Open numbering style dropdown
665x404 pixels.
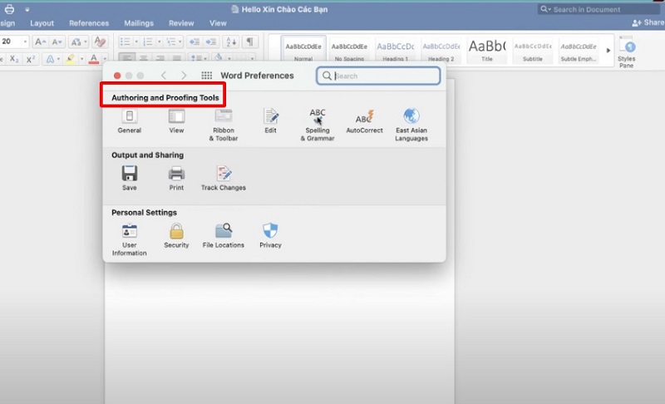click(159, 42)
